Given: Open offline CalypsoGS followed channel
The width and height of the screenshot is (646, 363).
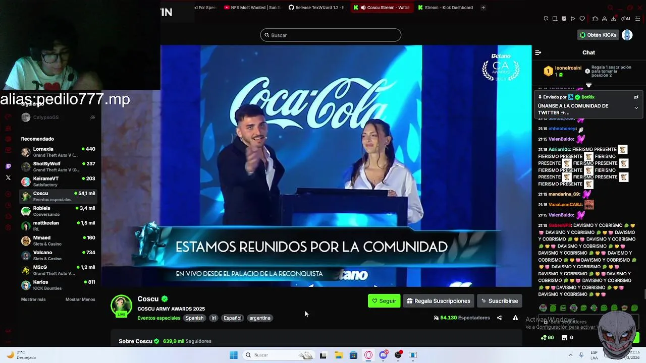Looking at the screenshot, I should [58, 117].
